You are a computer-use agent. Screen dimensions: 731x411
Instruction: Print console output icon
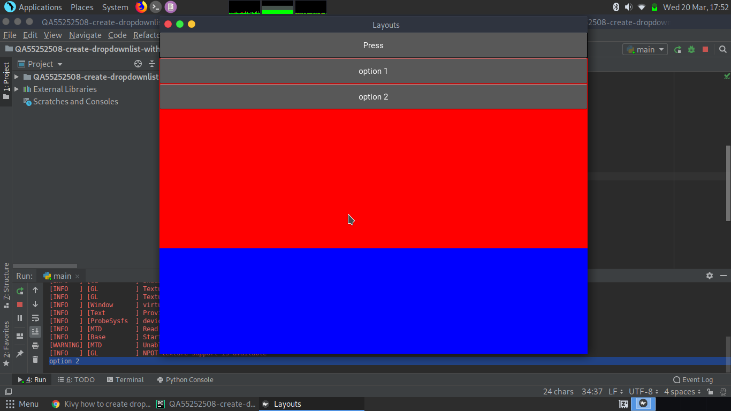click(x=35, y=346)
